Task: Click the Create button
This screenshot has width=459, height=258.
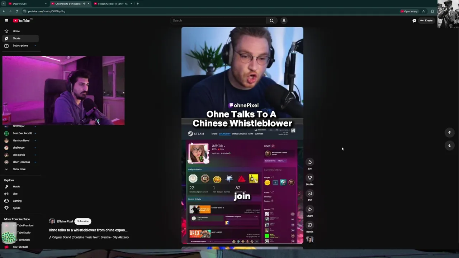Action: click(x=426, y=20)
